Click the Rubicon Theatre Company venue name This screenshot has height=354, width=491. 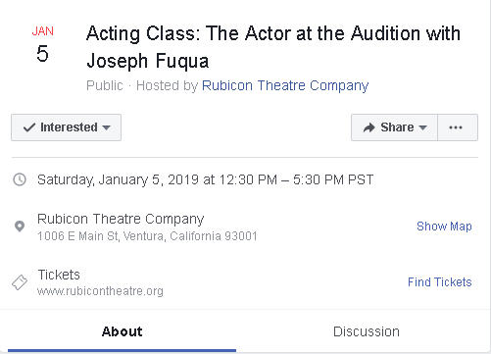pyautogui.click(x=121, y=219)
